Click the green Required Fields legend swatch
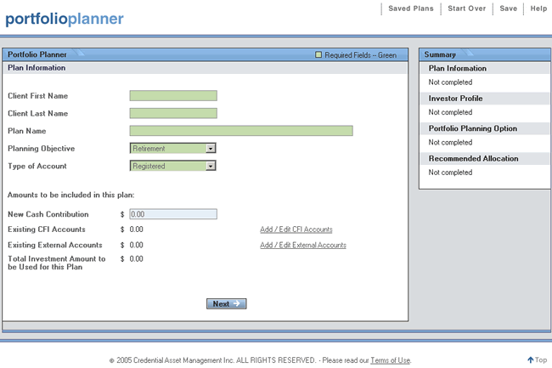The image size is (552, 368). tap(318, 55)
